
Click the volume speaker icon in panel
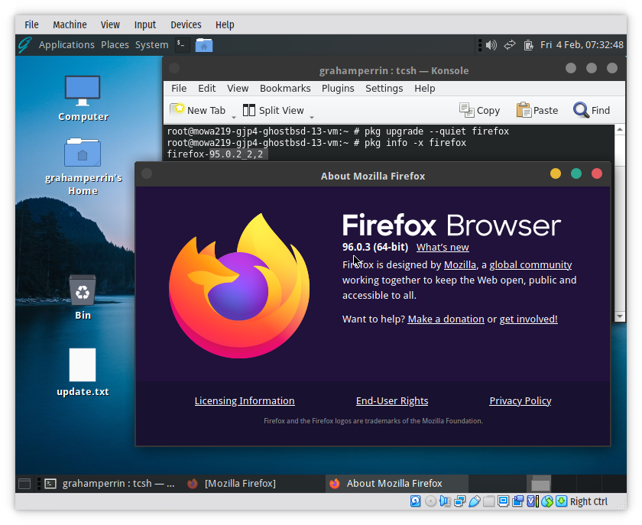point(491,45)
